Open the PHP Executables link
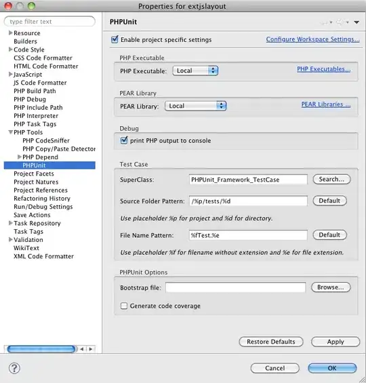Image resolution: width=366 pixels, height=383 pixels. pyautogui.click(x=323, y=69)
